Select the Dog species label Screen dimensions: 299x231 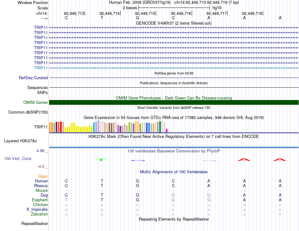point(44,195)
